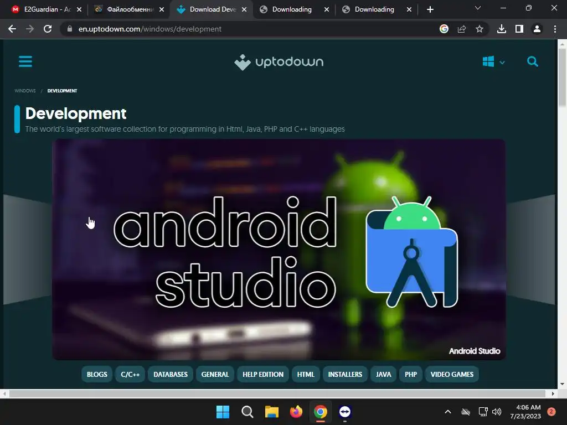This screenshot has width=567, height=425.
Task: Open the HELP EDITION category
Action: [263, 375]
